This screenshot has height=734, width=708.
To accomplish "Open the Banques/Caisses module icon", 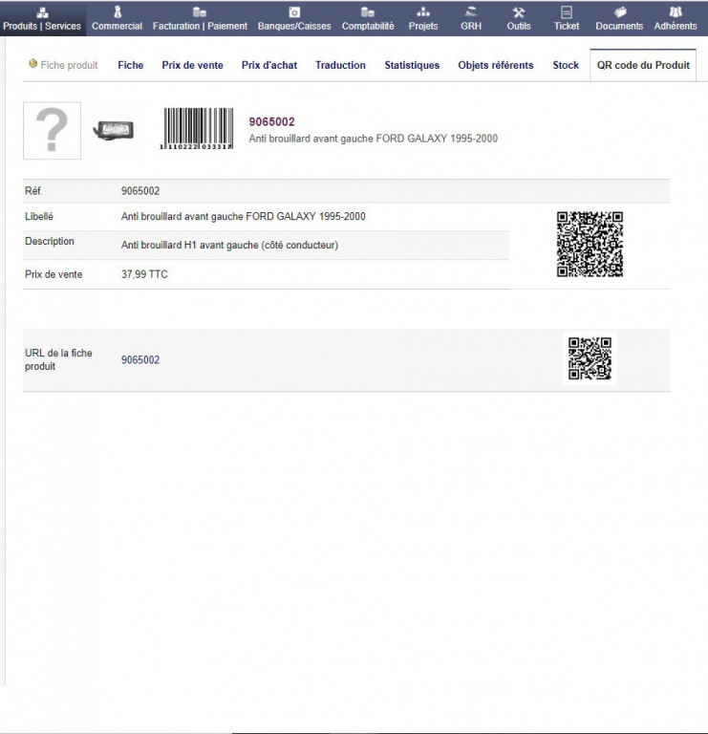I will (294, 11).
